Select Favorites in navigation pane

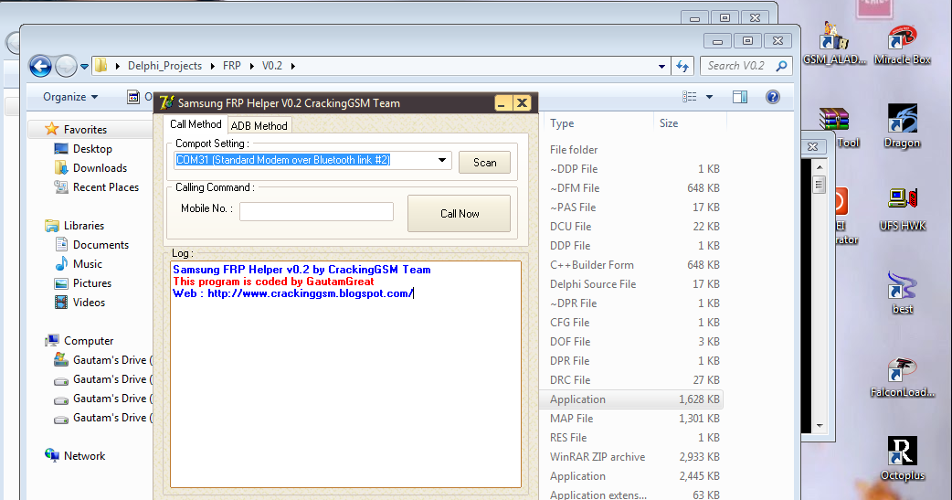click(85, 130)
